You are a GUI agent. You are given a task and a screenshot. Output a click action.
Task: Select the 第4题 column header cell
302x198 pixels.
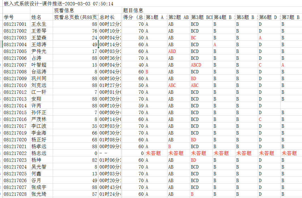coord(224,17)
